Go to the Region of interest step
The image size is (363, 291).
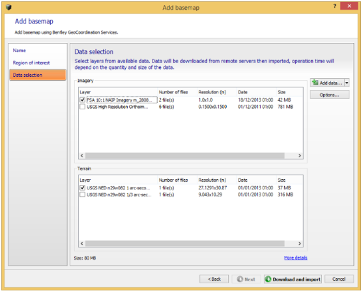(x=31, y=62)
